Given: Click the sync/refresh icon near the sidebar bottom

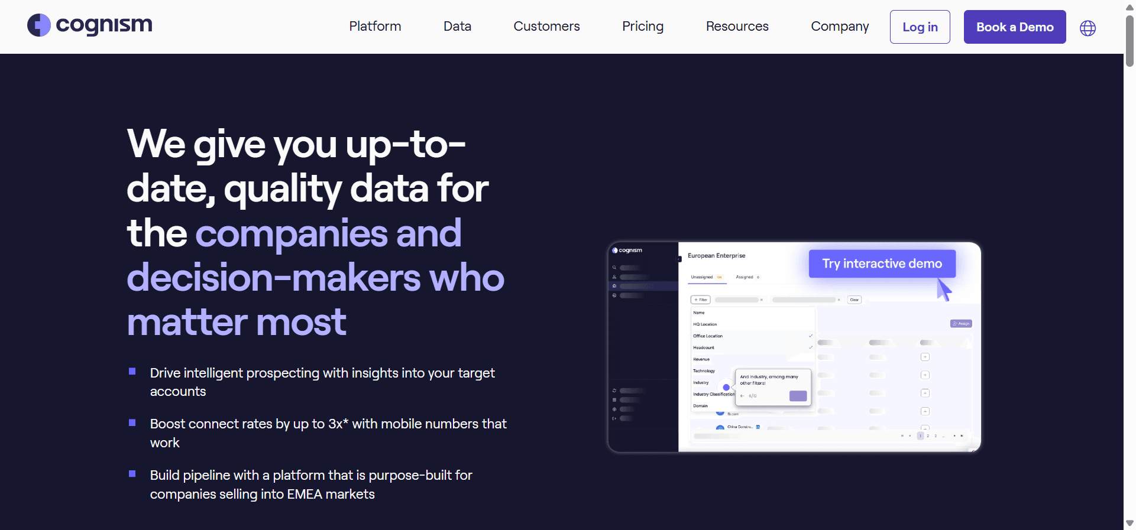Looking at the screenshot, I should click(x=614, y=391).
